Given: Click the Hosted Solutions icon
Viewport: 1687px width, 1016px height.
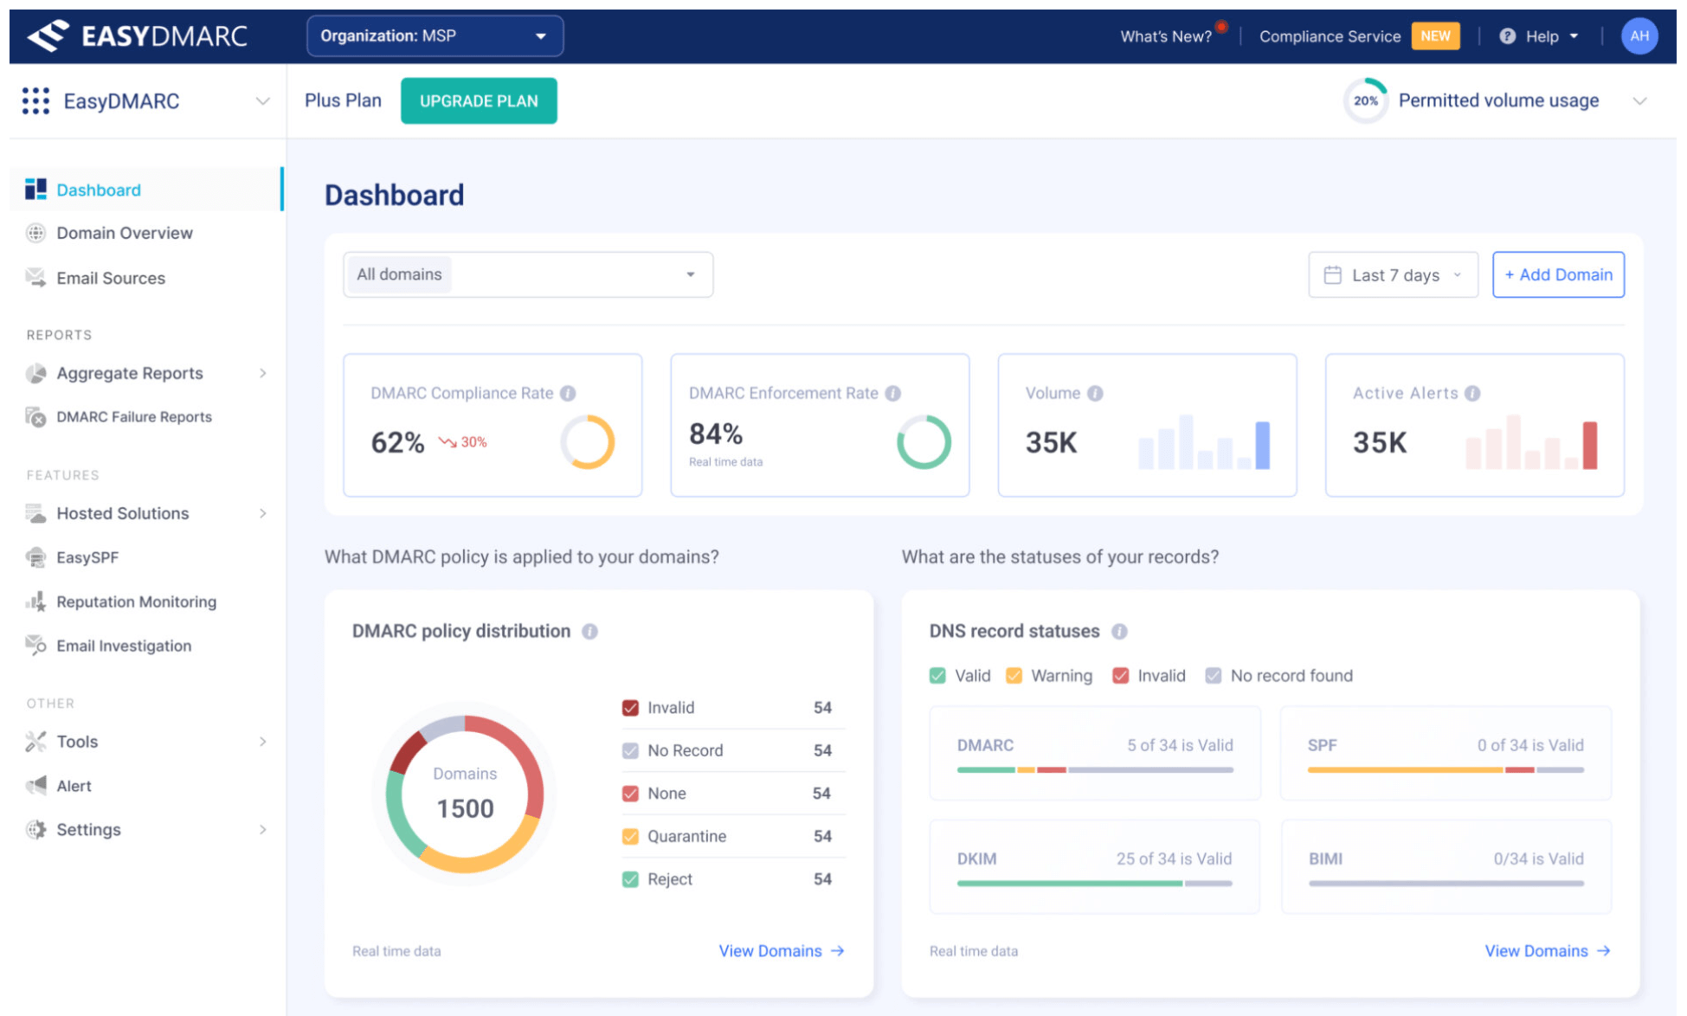Looking at the screenshot, I should pos(35,513).
